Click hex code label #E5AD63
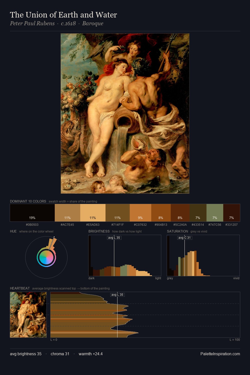The height and width of the screenshot is (375, 250). tap(93, 225)
